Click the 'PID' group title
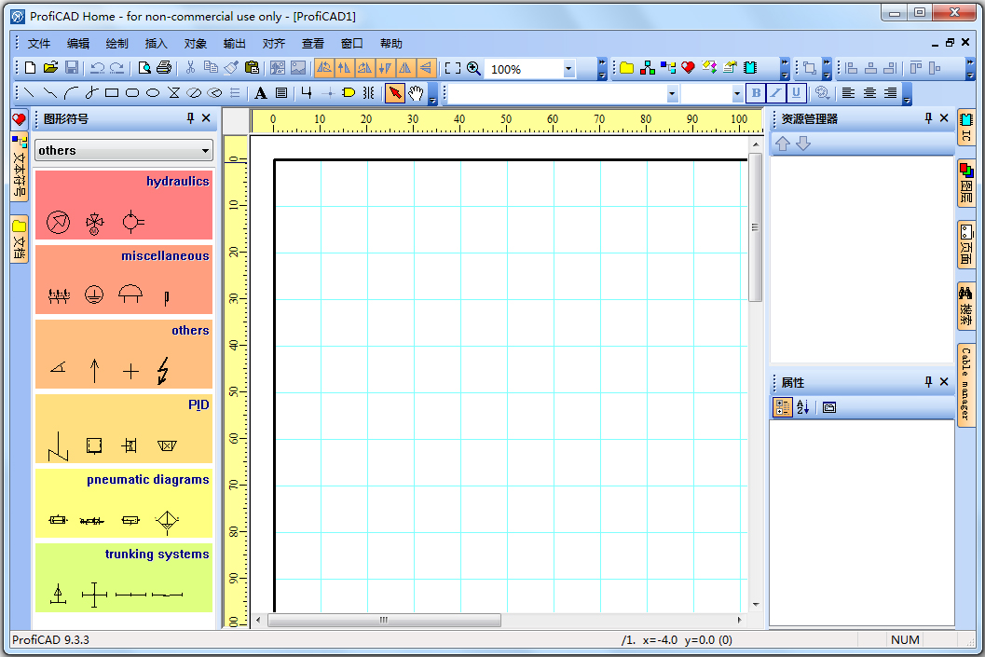The image size is (985, 657). coord(198,405)
